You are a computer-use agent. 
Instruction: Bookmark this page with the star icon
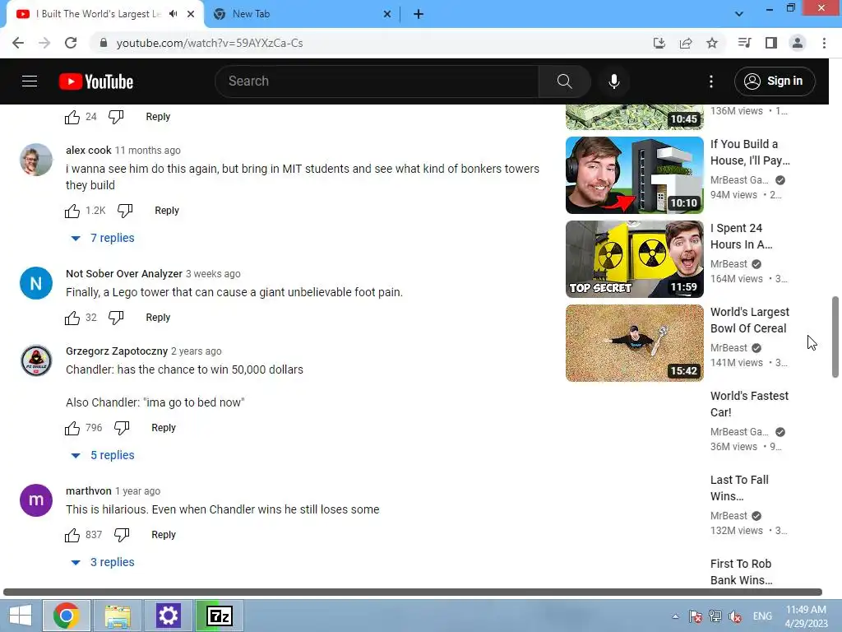(x=712, y=43)
